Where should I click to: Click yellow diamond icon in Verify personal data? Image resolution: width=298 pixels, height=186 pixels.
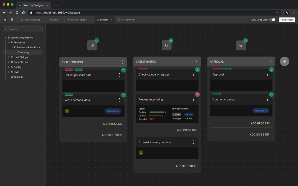(x=67, y=111)
